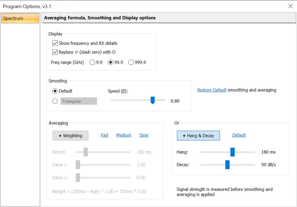Click the Speed beta slider handle
Image resolution: width=297 pixels, height=207 pixels.
point(153,100)
